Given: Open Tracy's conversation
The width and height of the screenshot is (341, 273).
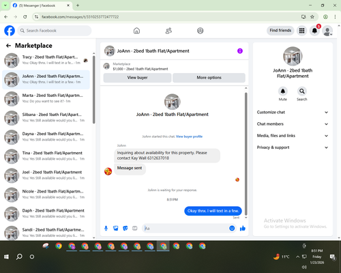Looking at the screenshot, I should pyautogui.click(x=46, y=60).
